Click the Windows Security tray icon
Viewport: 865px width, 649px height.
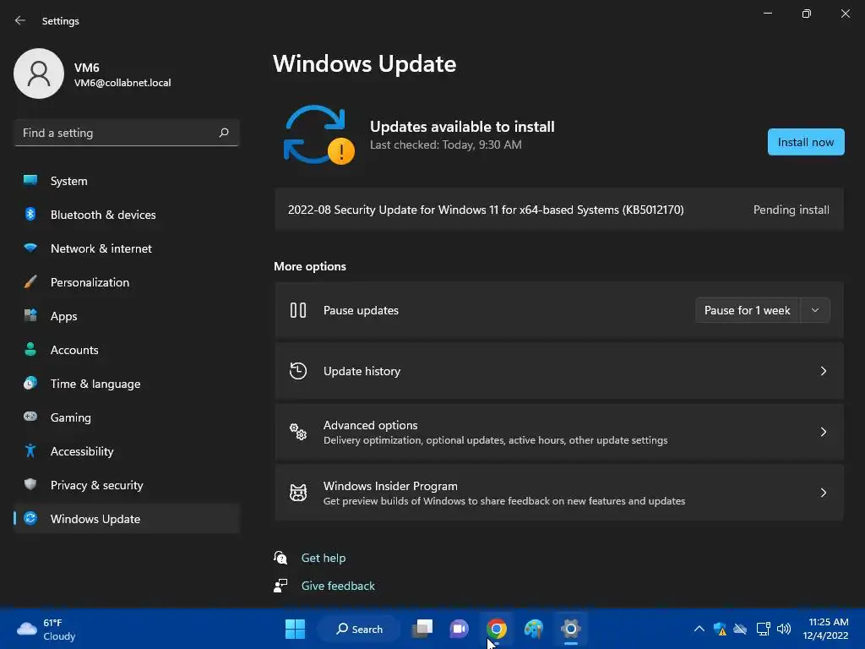[720, 629]
